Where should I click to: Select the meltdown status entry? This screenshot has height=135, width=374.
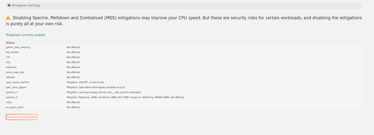click(184, 67)
